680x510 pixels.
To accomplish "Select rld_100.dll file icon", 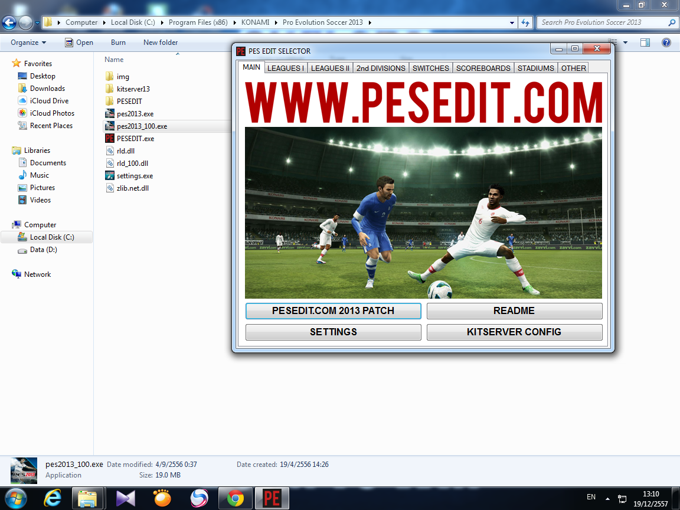I will tap(110, 164).
